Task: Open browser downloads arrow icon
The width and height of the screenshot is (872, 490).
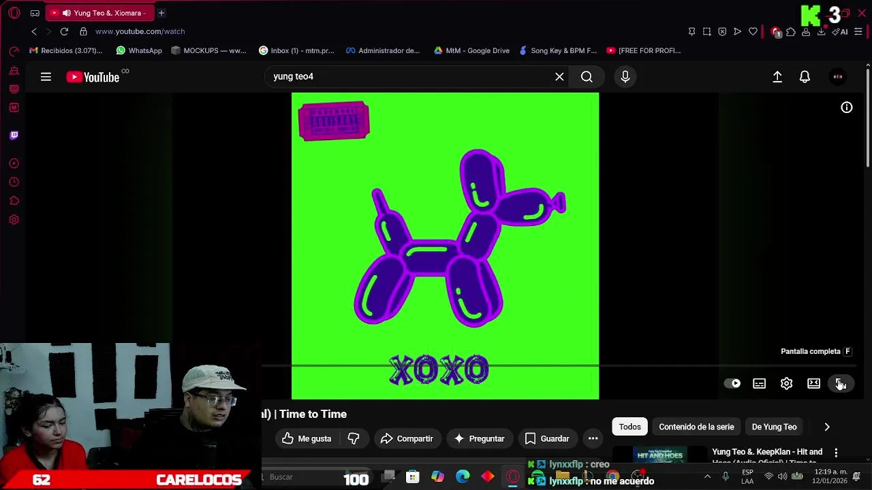Action: coord(821,31)
